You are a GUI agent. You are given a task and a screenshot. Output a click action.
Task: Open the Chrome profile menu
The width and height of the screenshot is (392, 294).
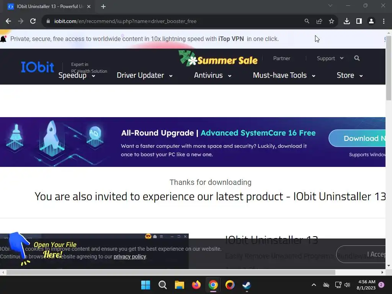[x=371, y=21]
